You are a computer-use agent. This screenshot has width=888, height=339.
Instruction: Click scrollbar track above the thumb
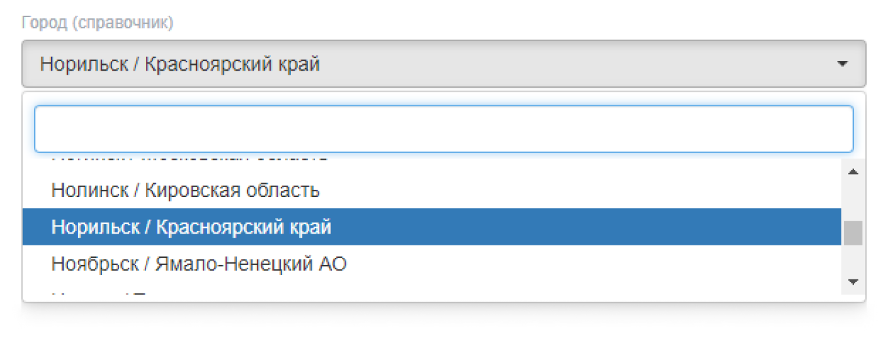[x=853, y=200]
